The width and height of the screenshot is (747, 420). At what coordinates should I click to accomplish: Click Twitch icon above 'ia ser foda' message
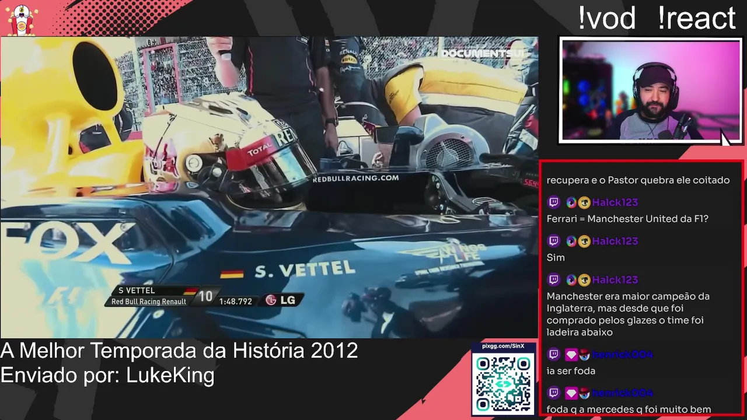pyautogui.click(x=554, y=354)
